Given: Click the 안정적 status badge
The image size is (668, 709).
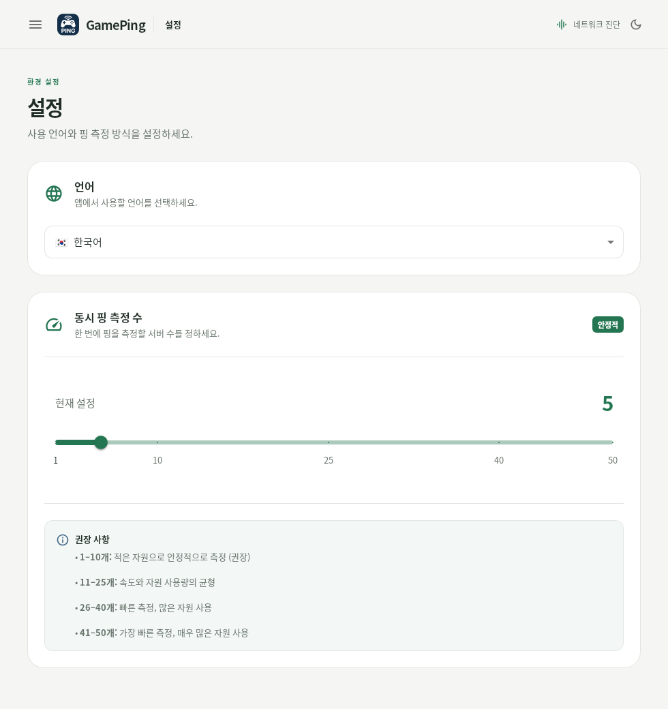Looking at the screenshot, I should pos(608,325).
